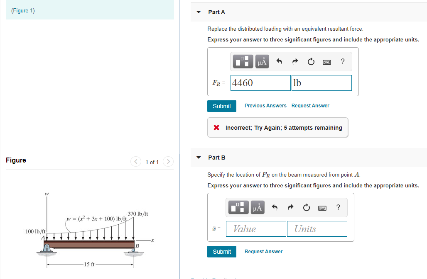
Task: Redo the answer change in Part A
Action: (x=294, y=61)
